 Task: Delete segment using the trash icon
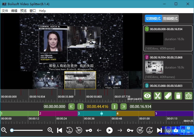click(178, 96)
